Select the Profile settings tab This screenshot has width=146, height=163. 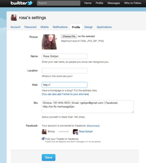pyautogui.click(x=76, y=27)
